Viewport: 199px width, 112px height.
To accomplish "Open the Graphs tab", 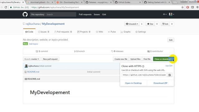I will [126, 32].
